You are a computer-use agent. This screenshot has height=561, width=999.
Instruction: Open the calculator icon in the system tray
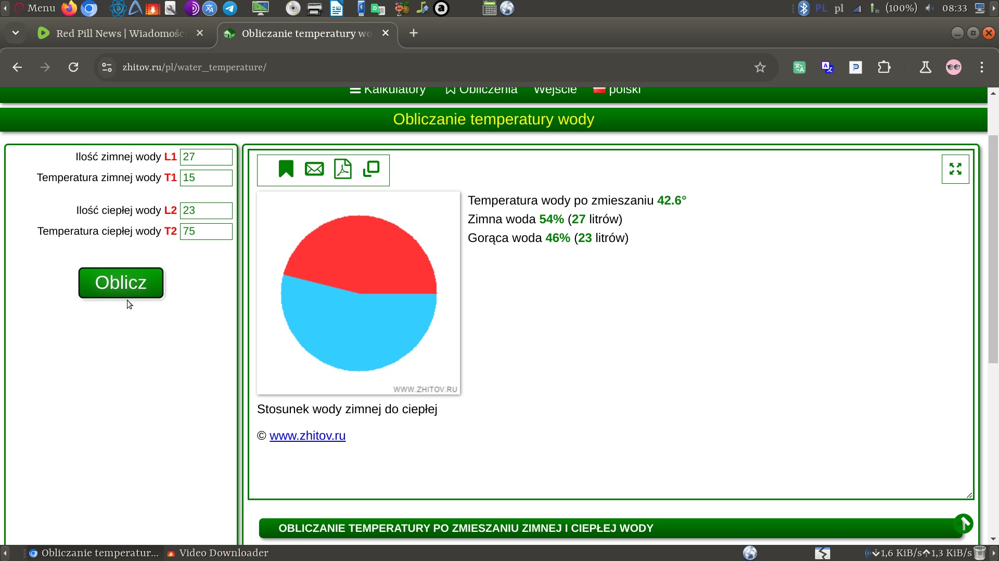(x=489, y=8)
